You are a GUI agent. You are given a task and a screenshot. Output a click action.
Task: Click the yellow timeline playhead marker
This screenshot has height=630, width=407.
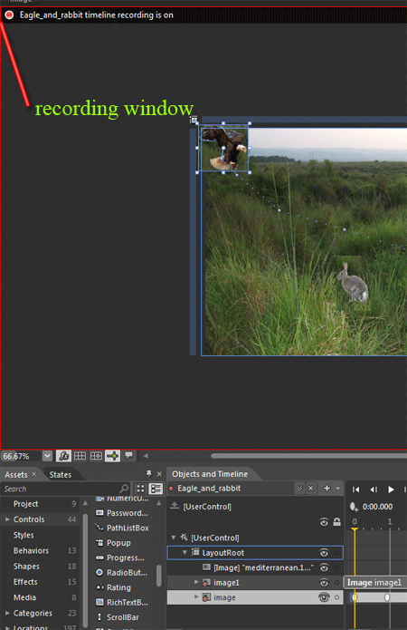pyautogui.click(x=355, y=529)
